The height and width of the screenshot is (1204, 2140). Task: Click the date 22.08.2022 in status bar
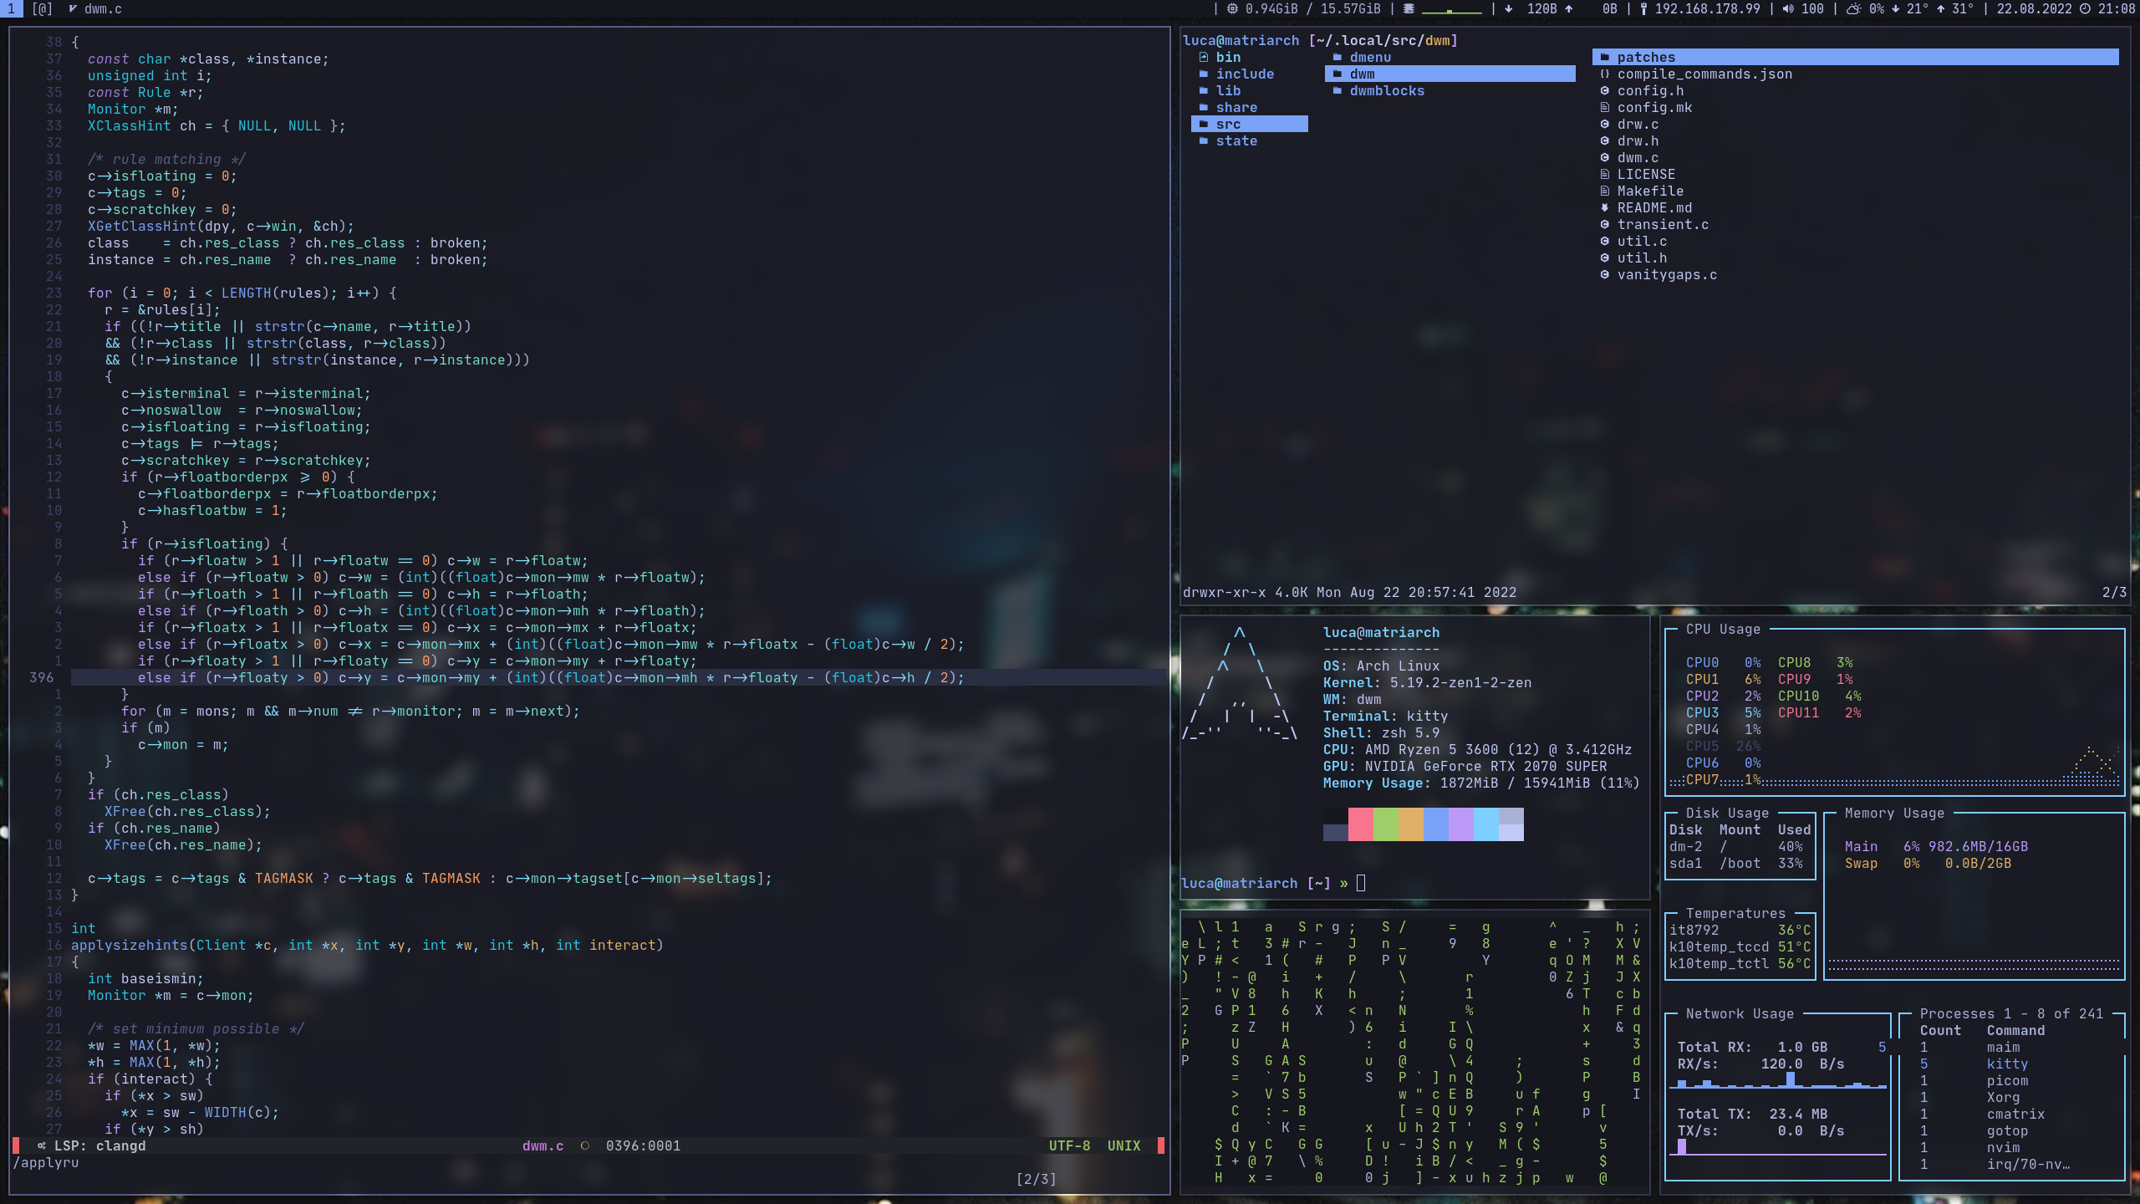2034,8
